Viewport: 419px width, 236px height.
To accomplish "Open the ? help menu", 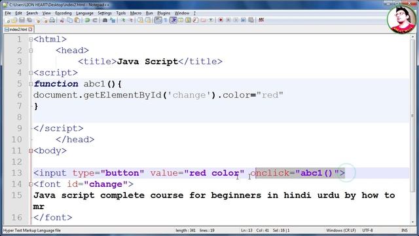I will click(194, 13).
